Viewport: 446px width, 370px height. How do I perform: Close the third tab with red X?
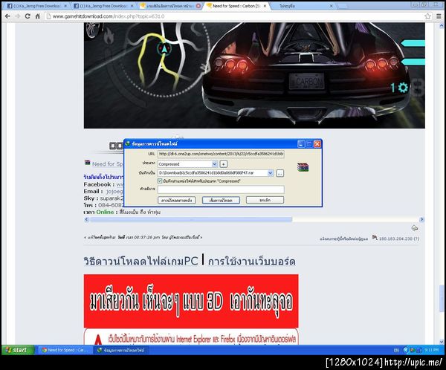(198, 6)
